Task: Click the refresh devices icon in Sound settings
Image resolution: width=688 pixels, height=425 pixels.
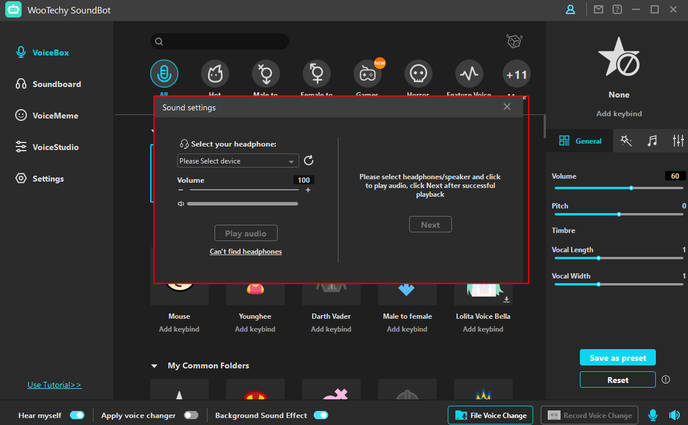Action: 309,160
